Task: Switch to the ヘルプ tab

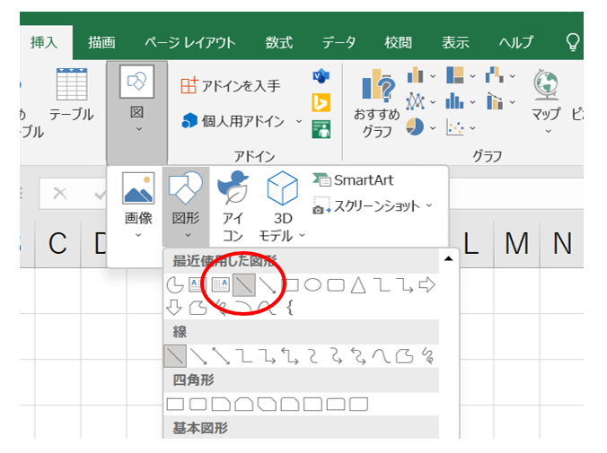Action: pos(516,42)
